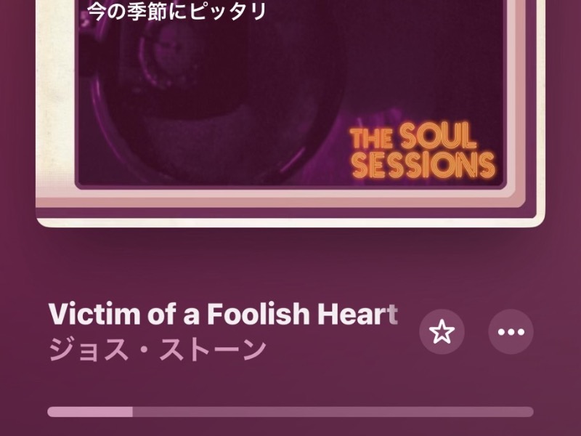The height and width of the screenshot is (436, 581).
Task: Restart song at progress bar start
Action: (50, 412)
